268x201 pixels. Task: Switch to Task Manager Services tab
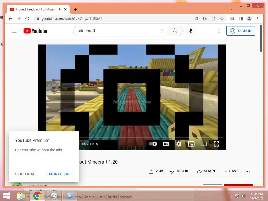click(126, 197)
